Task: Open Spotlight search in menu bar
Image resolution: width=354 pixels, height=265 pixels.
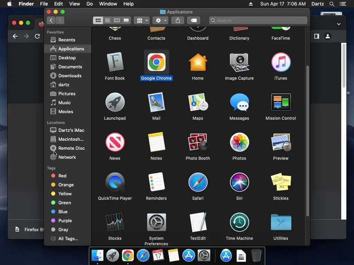Action: pyautogui.click(x=332, y=4)
